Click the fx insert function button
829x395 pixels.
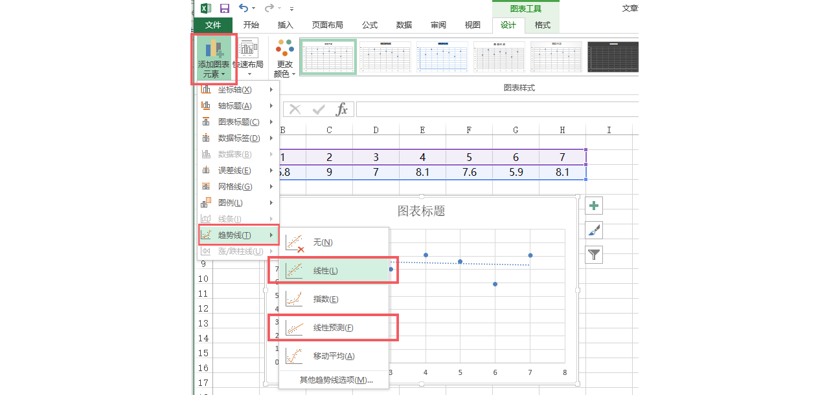(342, 110)
